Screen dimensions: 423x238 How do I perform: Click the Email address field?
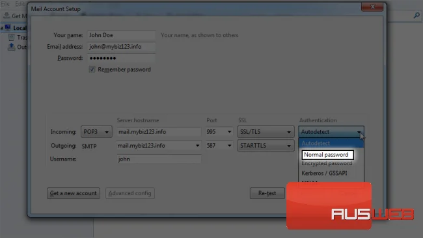click(x=122, y=47)
